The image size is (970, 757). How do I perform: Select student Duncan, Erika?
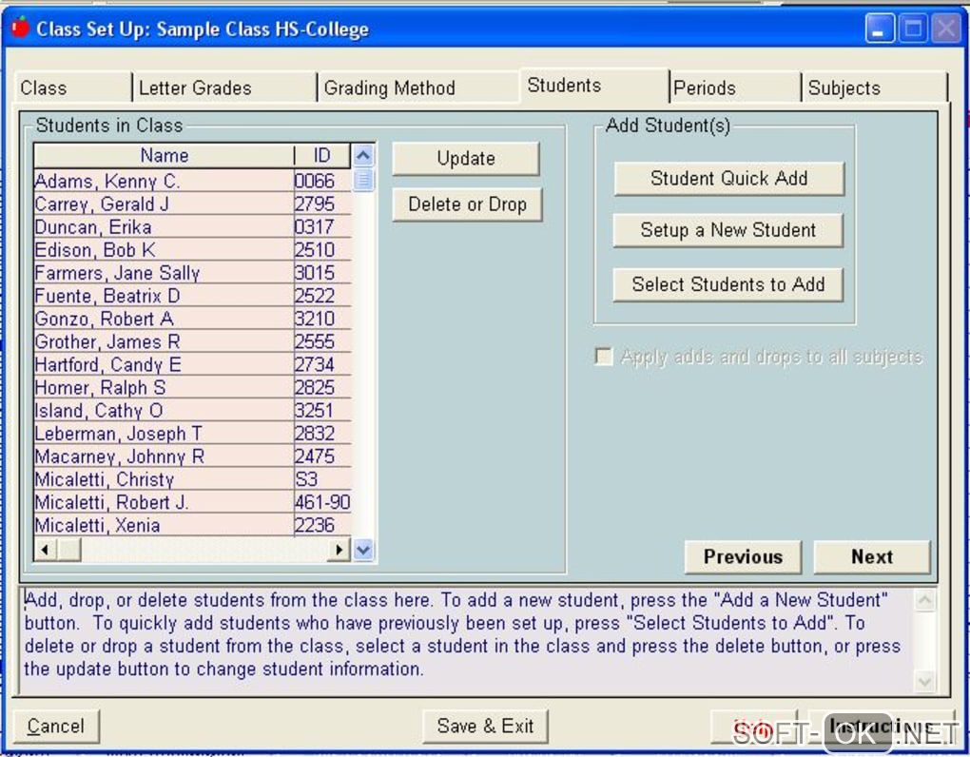tap(164, 227)
